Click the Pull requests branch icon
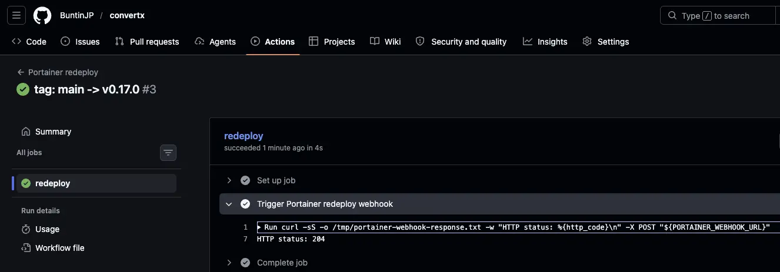780x272 pixels. click(119, 41)
